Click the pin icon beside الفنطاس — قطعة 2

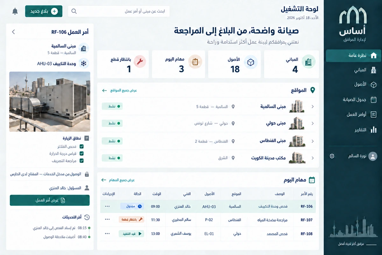(x=233, y=141)
